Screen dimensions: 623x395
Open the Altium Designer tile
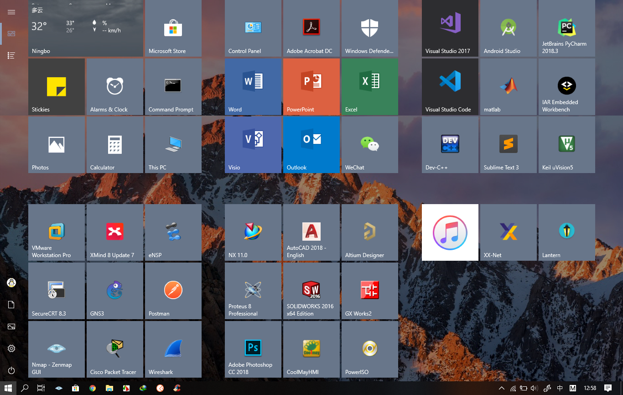[x=370, y=232]
